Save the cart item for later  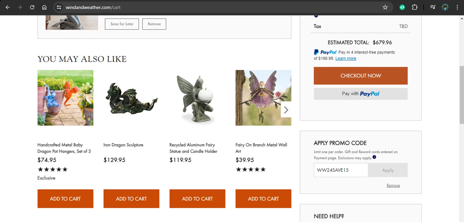tap(122, 24)
